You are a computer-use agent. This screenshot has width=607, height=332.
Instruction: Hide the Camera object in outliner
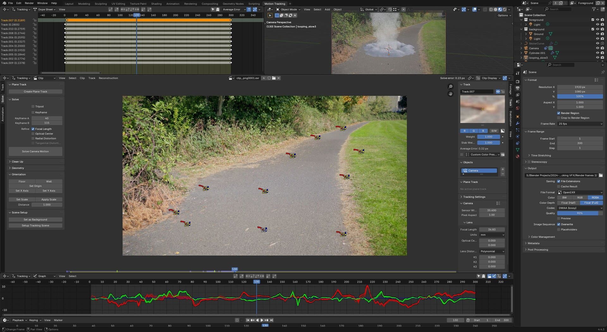(598, 48)
